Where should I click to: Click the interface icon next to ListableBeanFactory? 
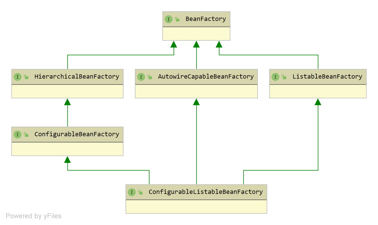275,77
